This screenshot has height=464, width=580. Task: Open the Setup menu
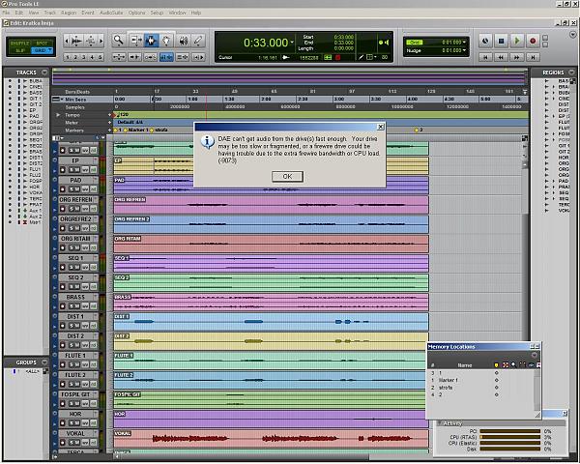click(156, 13)
